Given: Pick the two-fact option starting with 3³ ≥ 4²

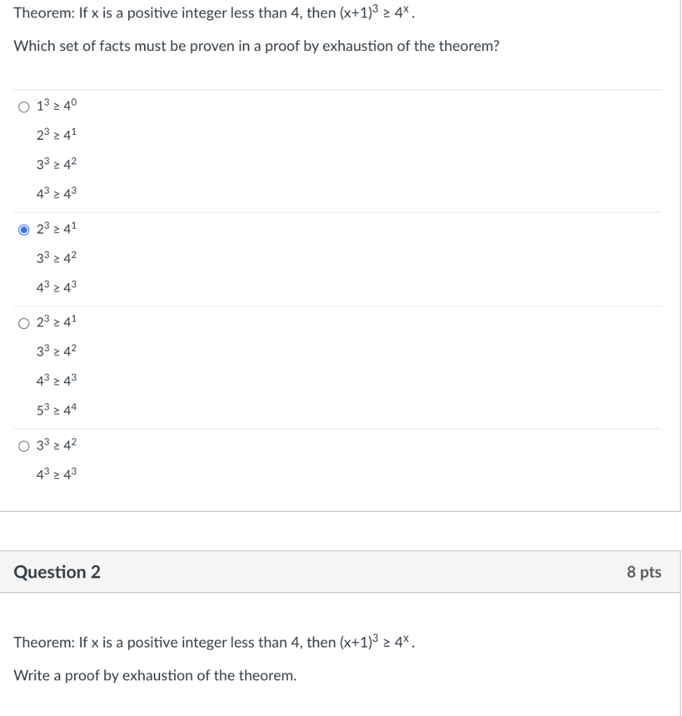Looking at the screenshot, I should (24, 445).
